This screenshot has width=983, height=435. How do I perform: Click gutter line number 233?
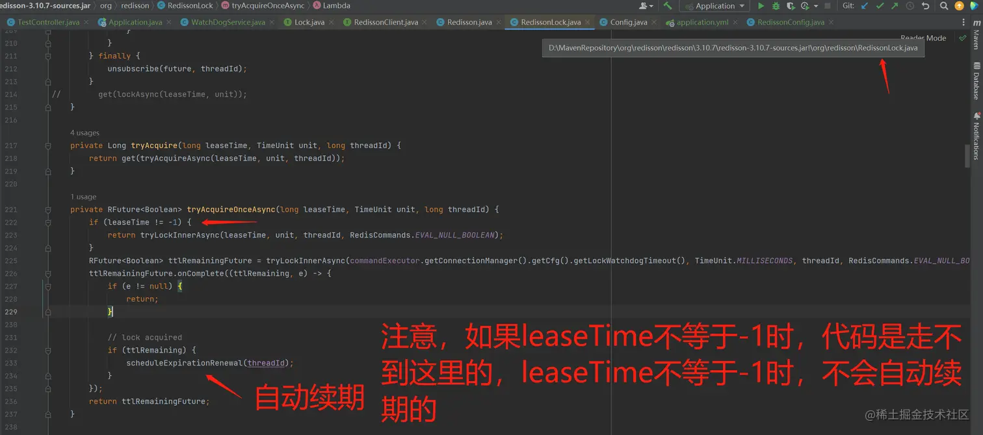point(10,363)
